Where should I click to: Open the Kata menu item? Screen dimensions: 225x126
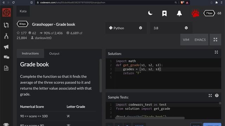(x=23, y=11)
